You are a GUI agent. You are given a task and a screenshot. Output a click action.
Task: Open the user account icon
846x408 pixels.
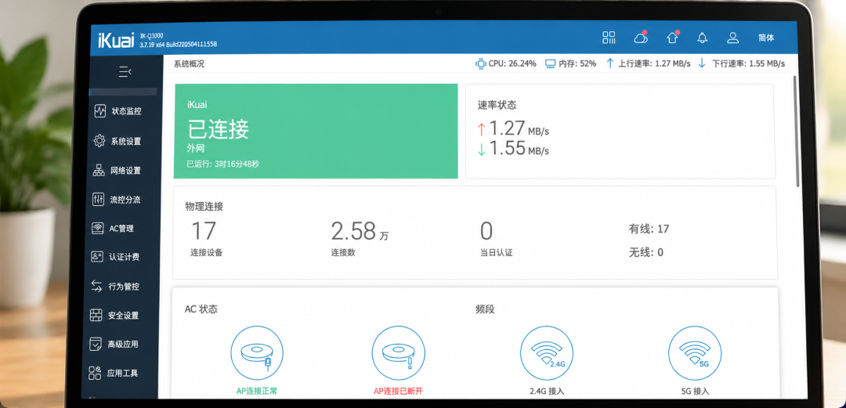point(732,38)
